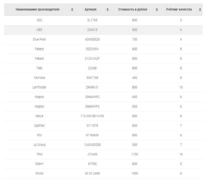Click TRW price cell 1700

[x=135, y=154]
